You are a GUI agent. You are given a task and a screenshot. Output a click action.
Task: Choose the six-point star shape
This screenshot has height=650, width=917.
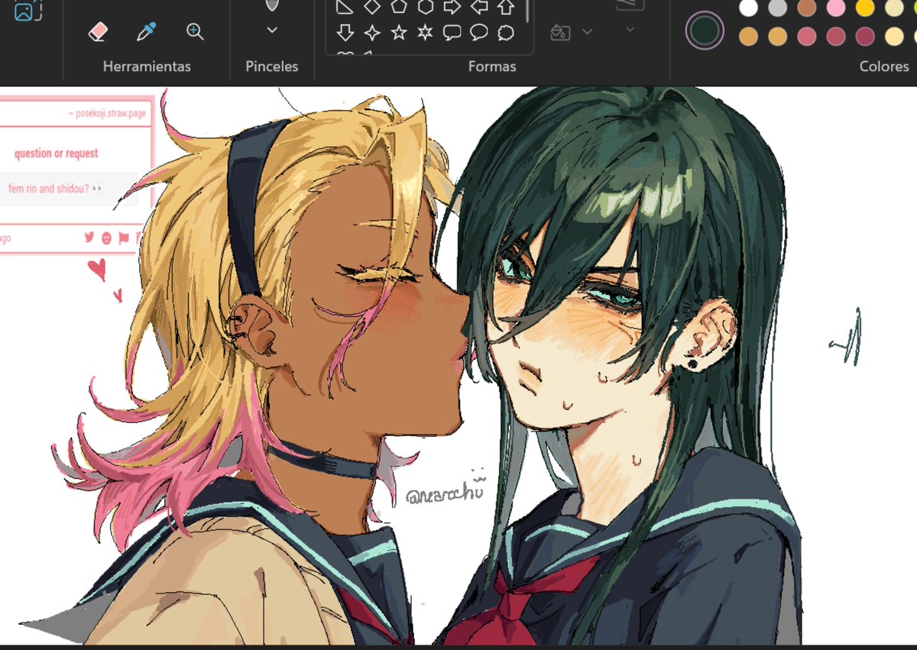pyautogui.click(x=426, y=33)
